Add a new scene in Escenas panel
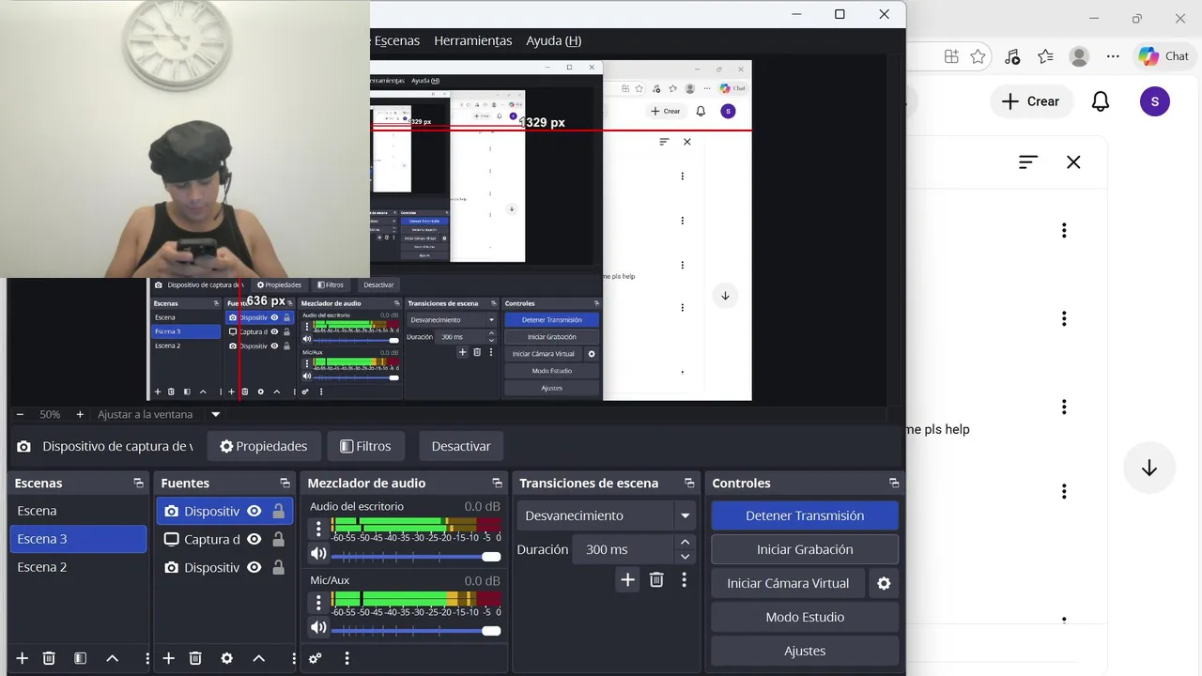The height and width of the screenshot is (676, 1202). tap(23, 658)
